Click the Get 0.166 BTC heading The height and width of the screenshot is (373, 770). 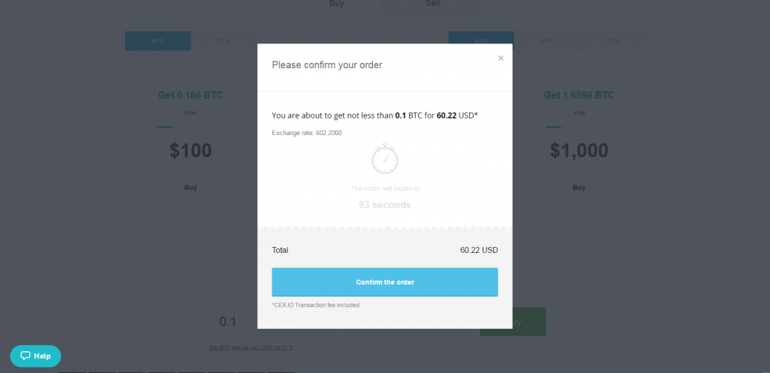click(x=190, y=95)
